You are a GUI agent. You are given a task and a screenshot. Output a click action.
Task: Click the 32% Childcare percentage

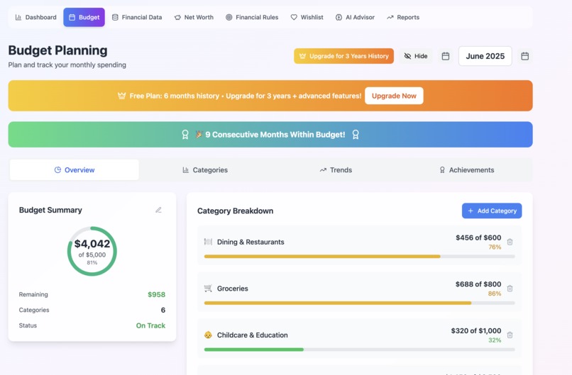495,340
